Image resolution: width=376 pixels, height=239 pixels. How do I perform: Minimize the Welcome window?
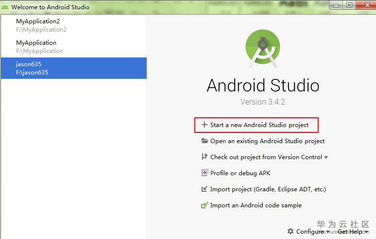[336, 5]
